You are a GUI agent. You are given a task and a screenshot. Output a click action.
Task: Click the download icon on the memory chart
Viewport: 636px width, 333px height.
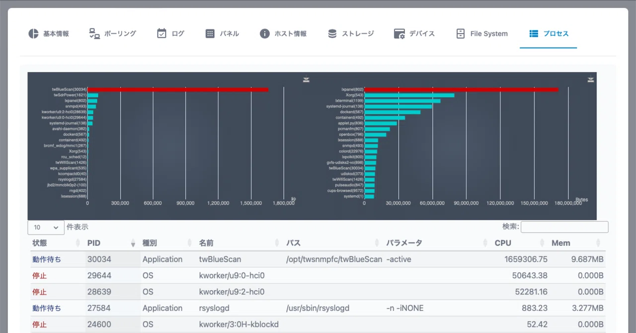coord(591,80)
